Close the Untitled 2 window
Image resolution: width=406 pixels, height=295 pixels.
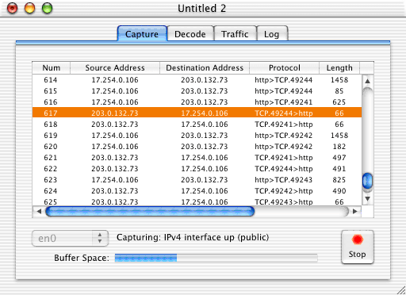12,8
